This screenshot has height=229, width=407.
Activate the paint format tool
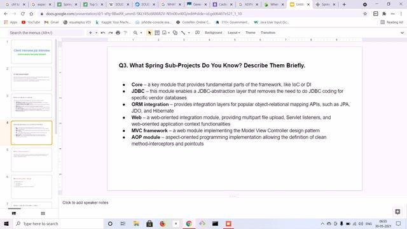click(126, 32)
